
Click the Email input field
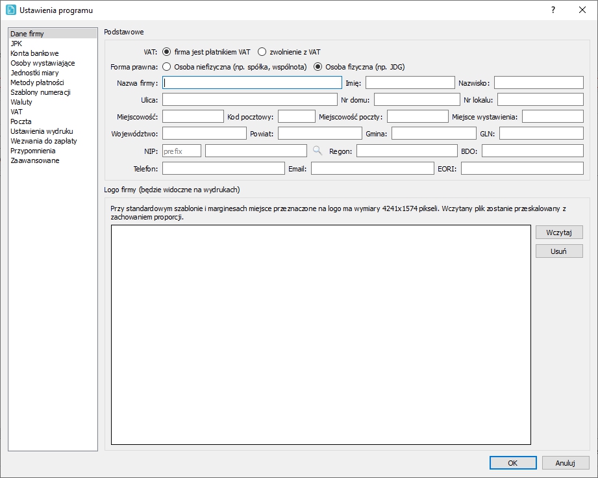pos(372,169)
